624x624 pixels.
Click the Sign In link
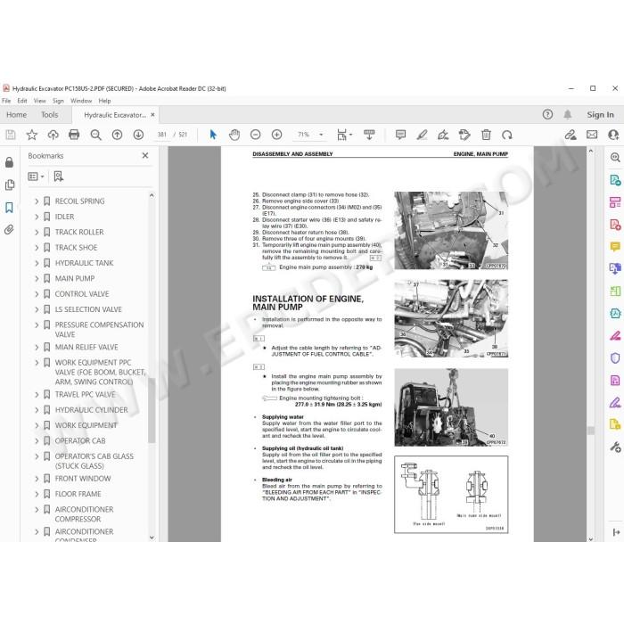click(x=600, y=115)
